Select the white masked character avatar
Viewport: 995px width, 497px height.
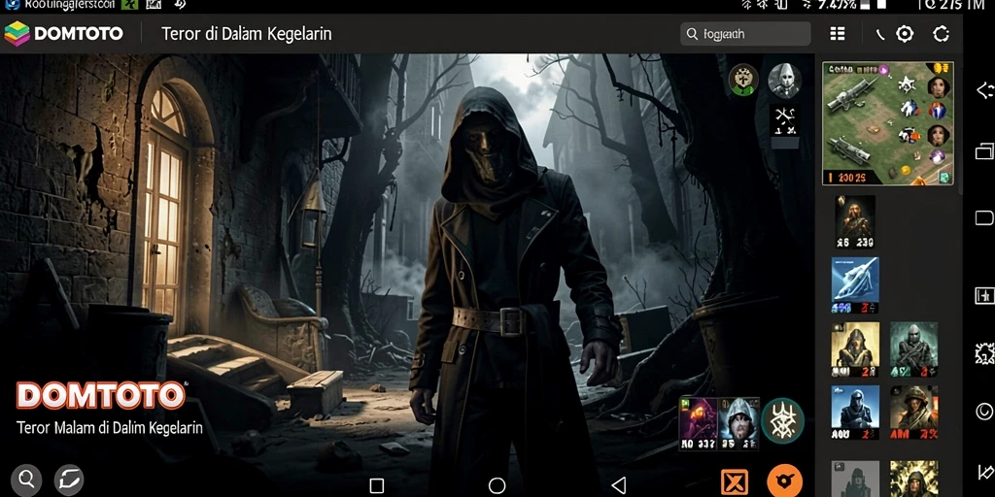pyautogui.click(x=784, y=80)
